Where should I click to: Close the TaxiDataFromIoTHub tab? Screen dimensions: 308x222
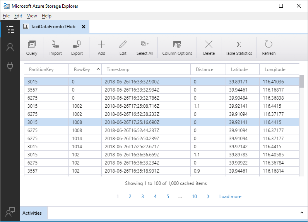point(84,27)
